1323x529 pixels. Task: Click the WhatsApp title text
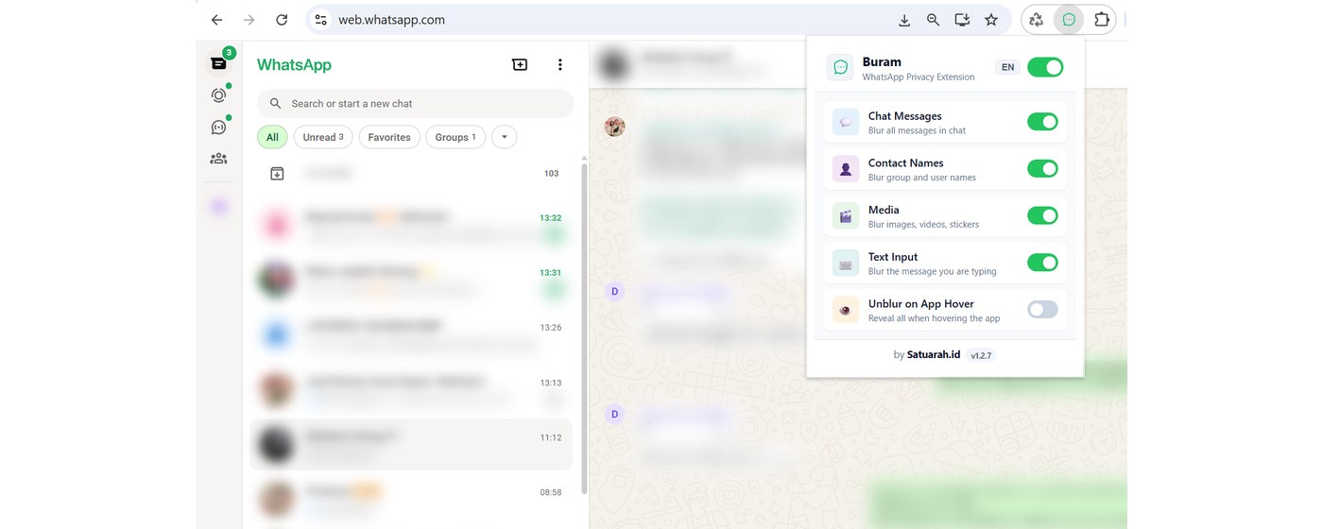[x=294, y=65]
